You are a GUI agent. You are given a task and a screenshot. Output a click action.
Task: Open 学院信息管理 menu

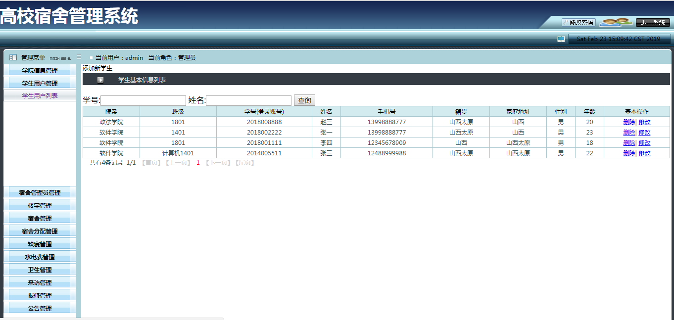[40, 70]
